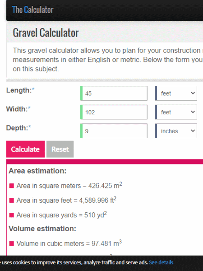The width and height of the screenshot is (203, 271).
Task: Open the Depth unit dropdown set to inches
Action: pyautogui.click(x=176, y=131)
